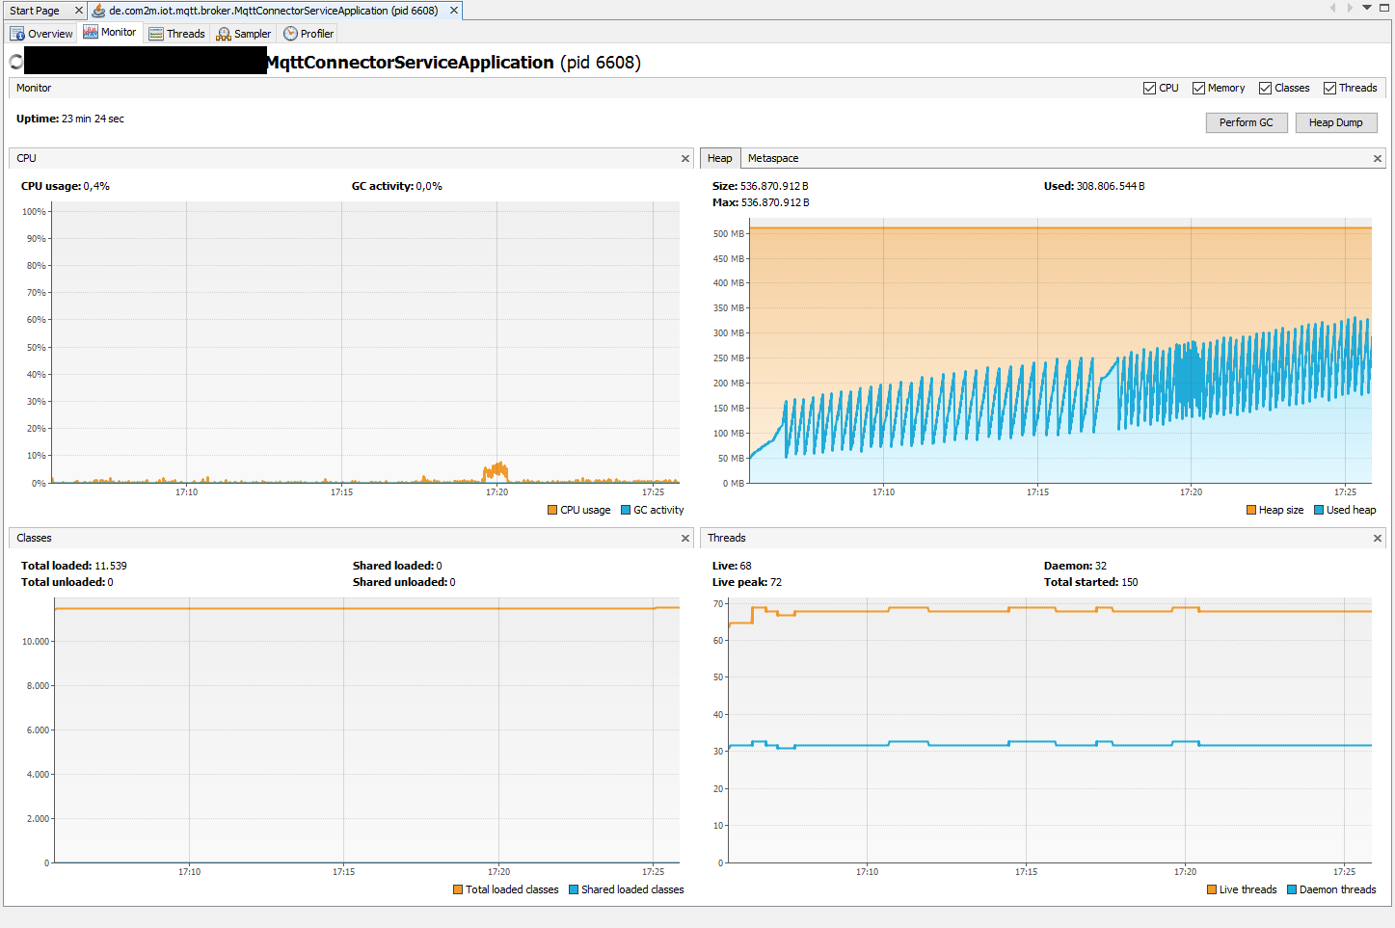This screenshot has width=1395, height=928.
Task: Uncheck the CPU monitor checkbox
Action: tap(1150, 88)
